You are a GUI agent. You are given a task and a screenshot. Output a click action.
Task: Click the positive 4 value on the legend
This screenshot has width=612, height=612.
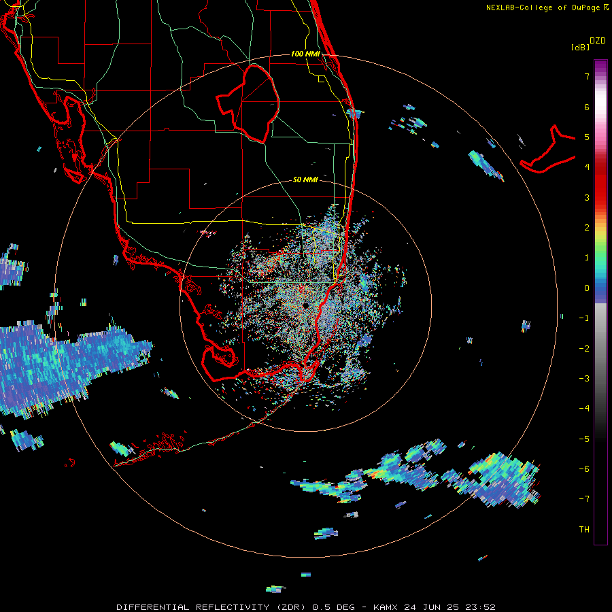point(587,167)
